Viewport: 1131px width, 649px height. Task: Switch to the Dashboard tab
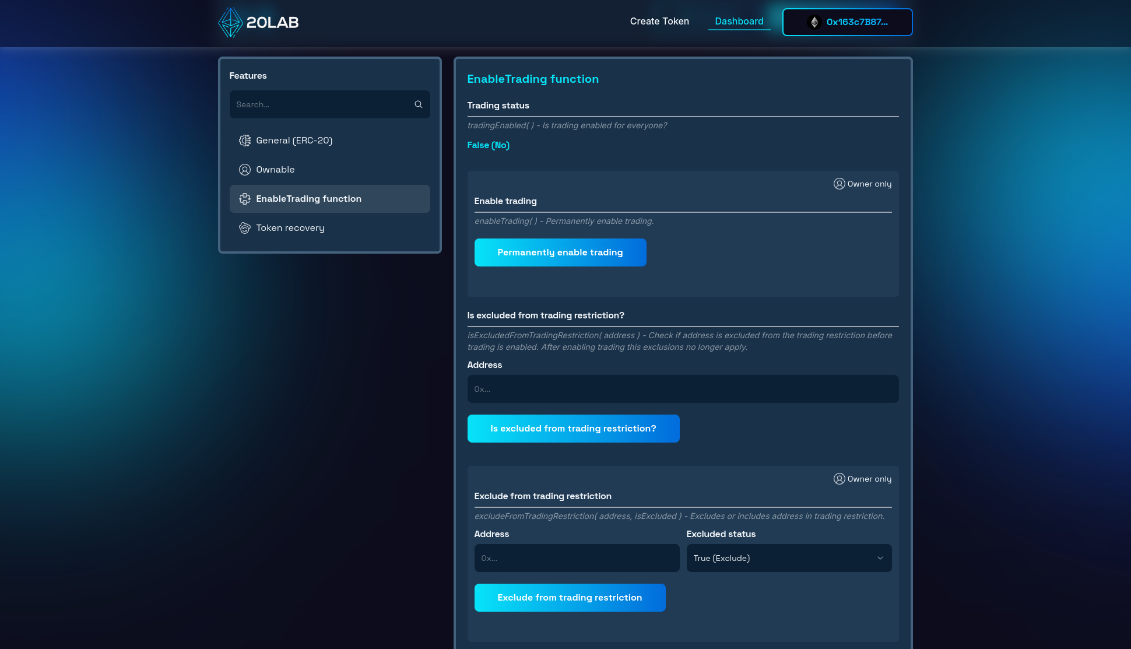[739, 21]
